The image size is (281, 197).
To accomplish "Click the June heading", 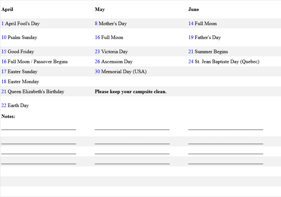I will 194,9.
